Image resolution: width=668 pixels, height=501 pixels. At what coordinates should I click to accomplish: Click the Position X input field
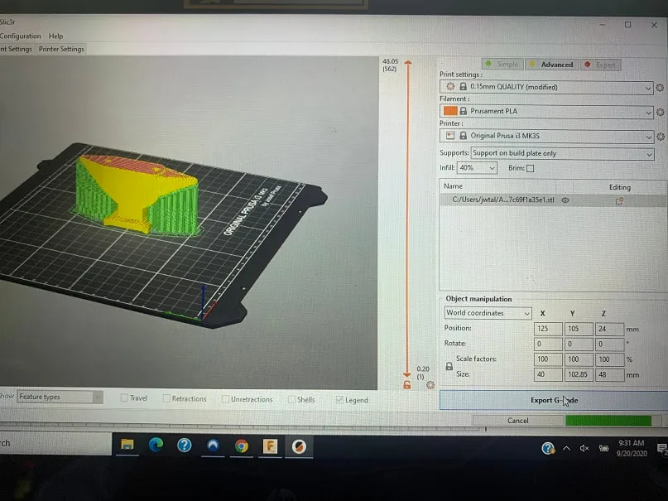pyautogui.click(x=548, y=329)
